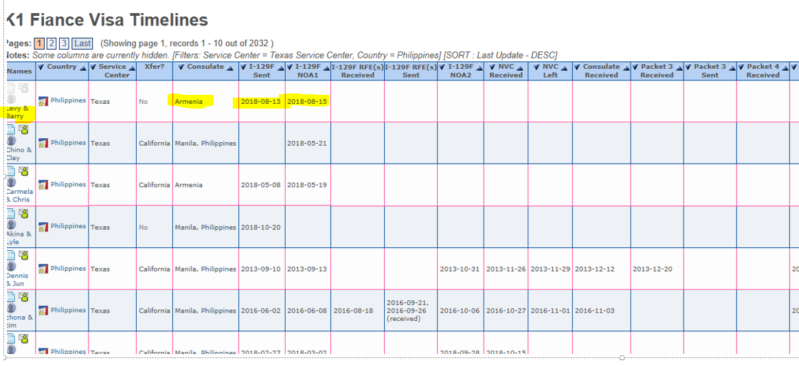The height and width of the screenshot is (367, 799).
Task: Click Philippines link in Akina & Lyle row
Action: 68,226
